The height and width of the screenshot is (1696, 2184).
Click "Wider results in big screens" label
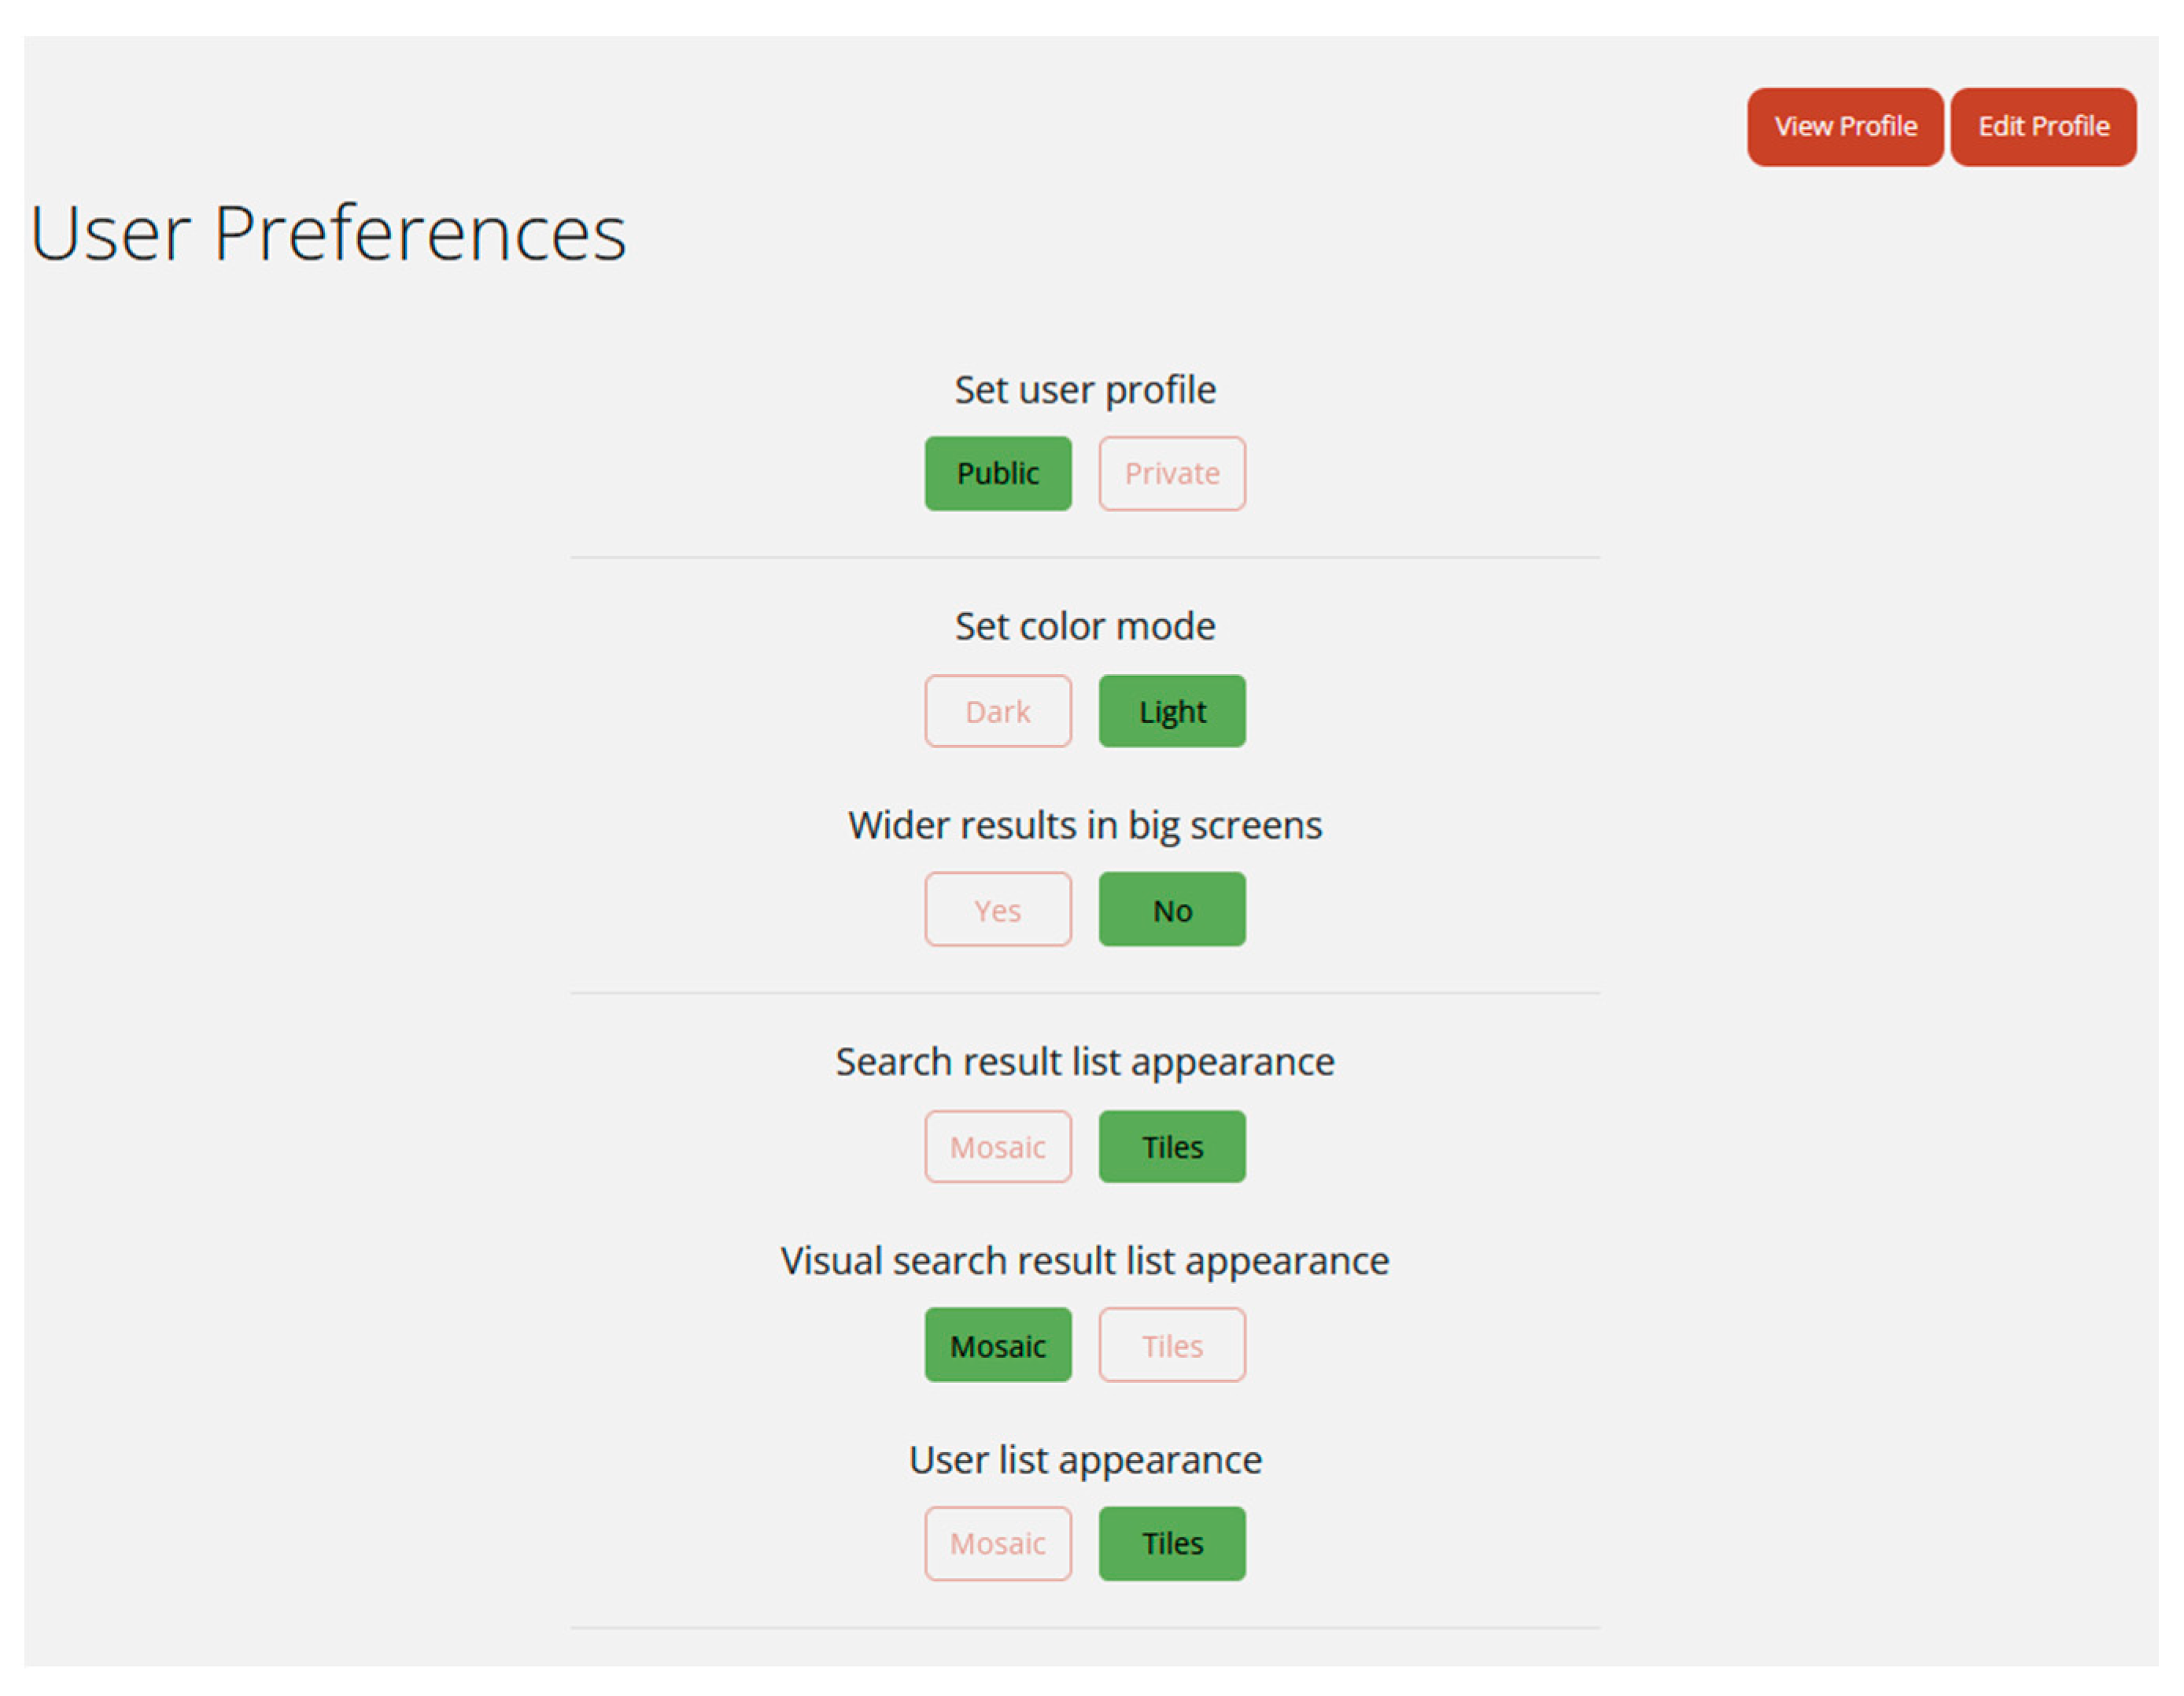point(1085,825)
